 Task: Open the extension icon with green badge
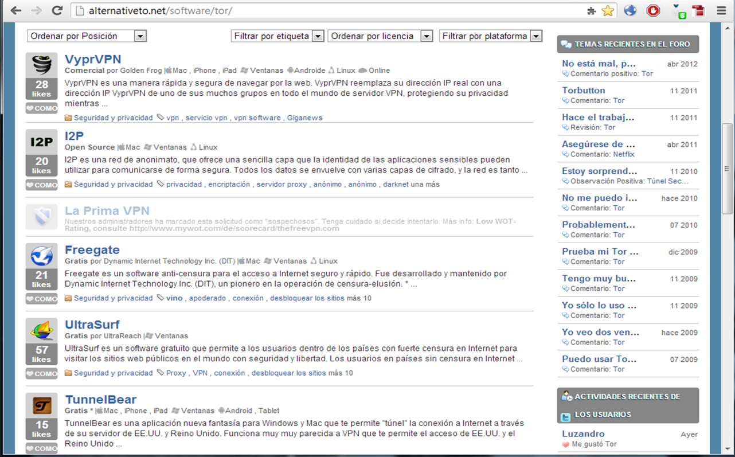click(678, 11)
